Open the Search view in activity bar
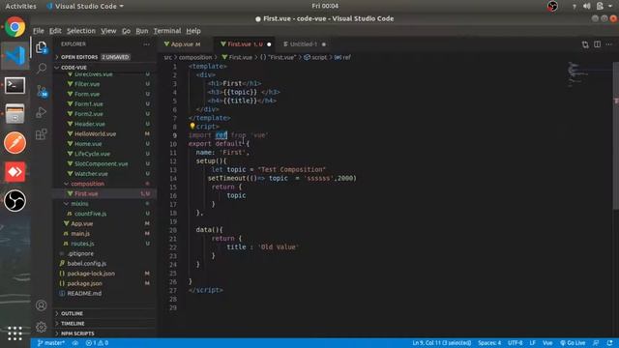 (42, 69)
